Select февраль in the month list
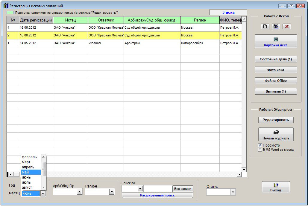 pos(31,157)
